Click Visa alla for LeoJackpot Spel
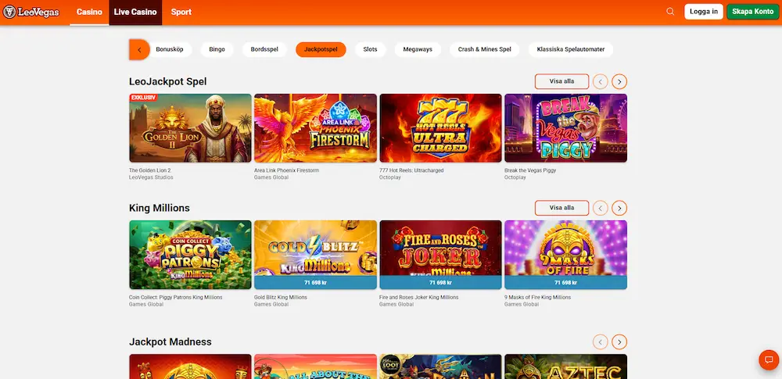Viewport: 782px width, 379px height. [x=561, y=81]
